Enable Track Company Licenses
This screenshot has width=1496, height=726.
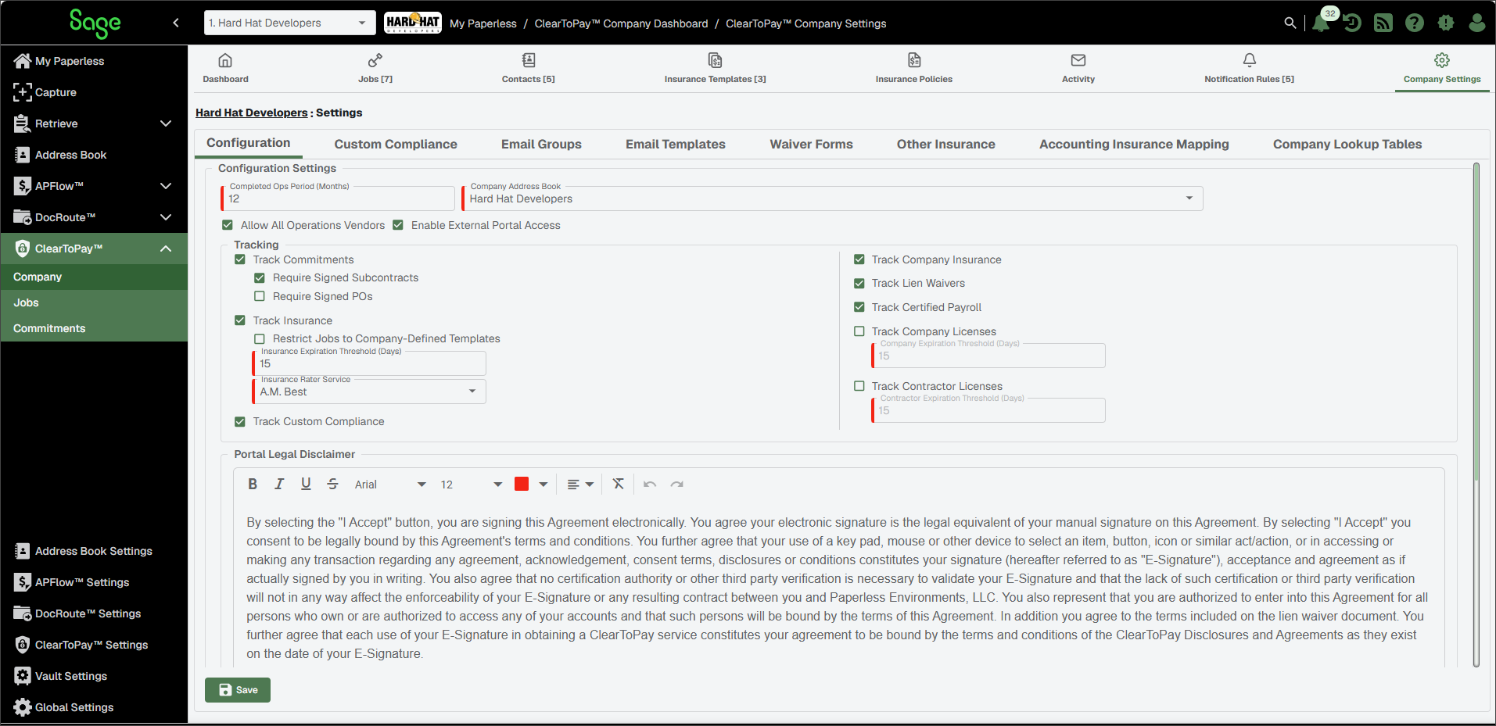click(859, 331)
